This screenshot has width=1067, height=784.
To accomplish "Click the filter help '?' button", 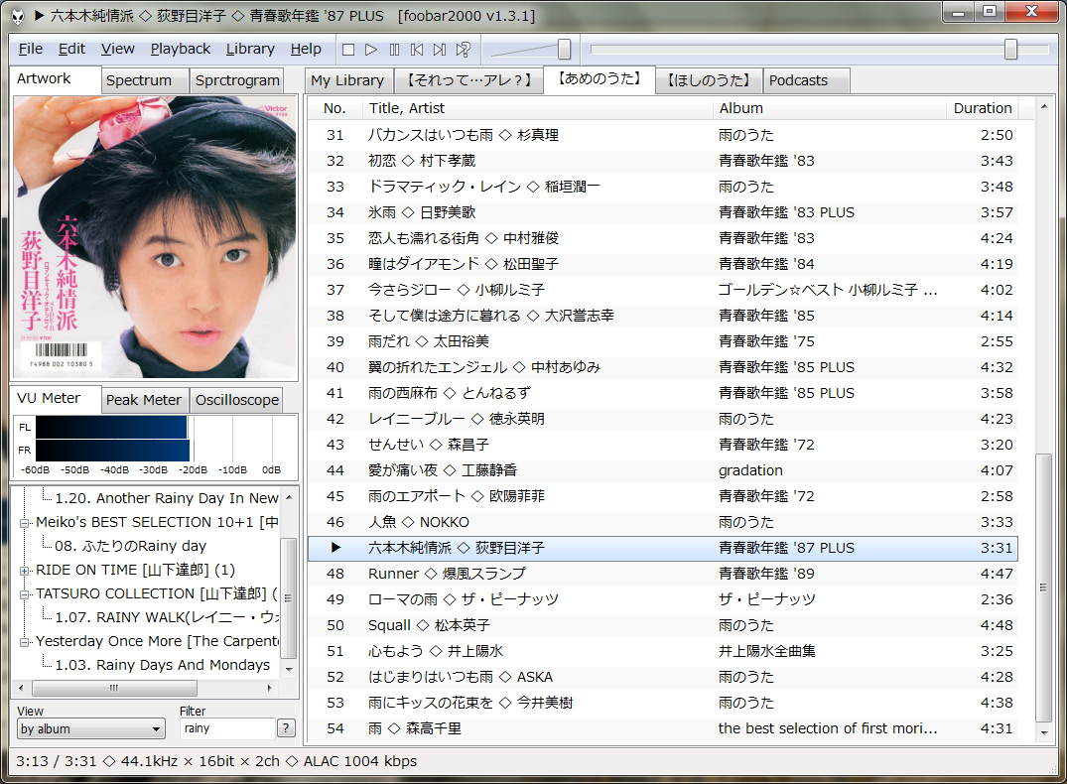I will (286, 728).
